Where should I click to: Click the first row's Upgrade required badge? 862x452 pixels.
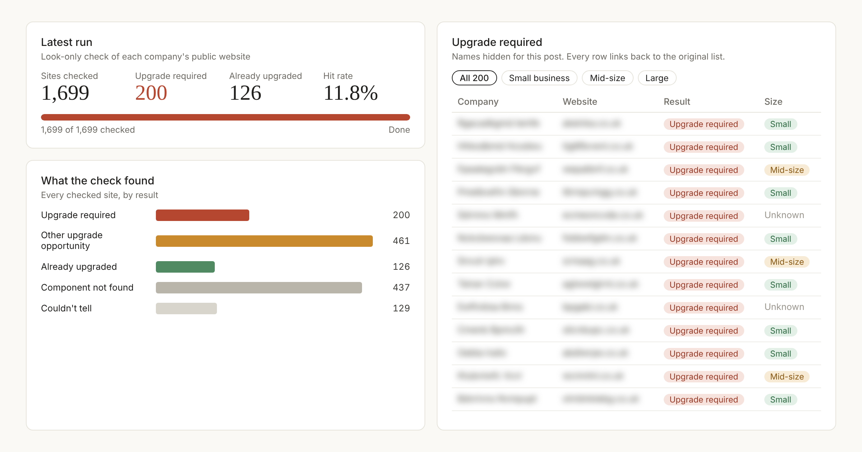point(704,124)
